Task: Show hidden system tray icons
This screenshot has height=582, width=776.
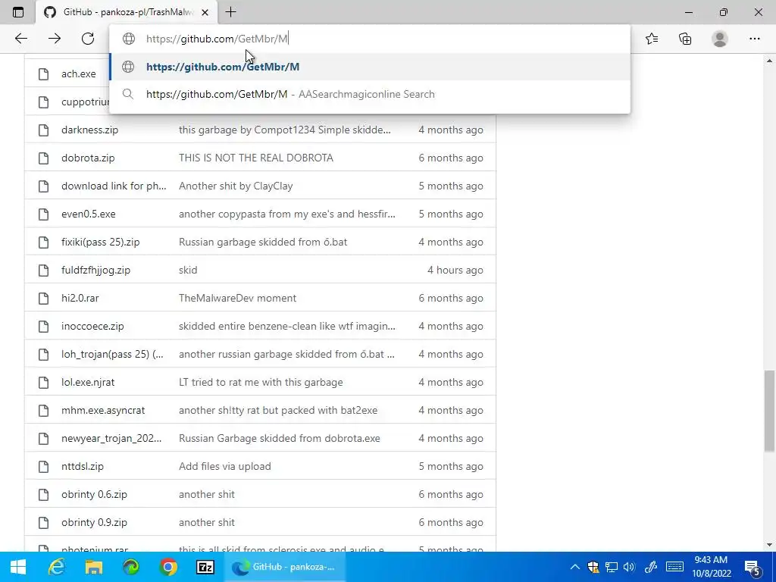Action: 574,567
